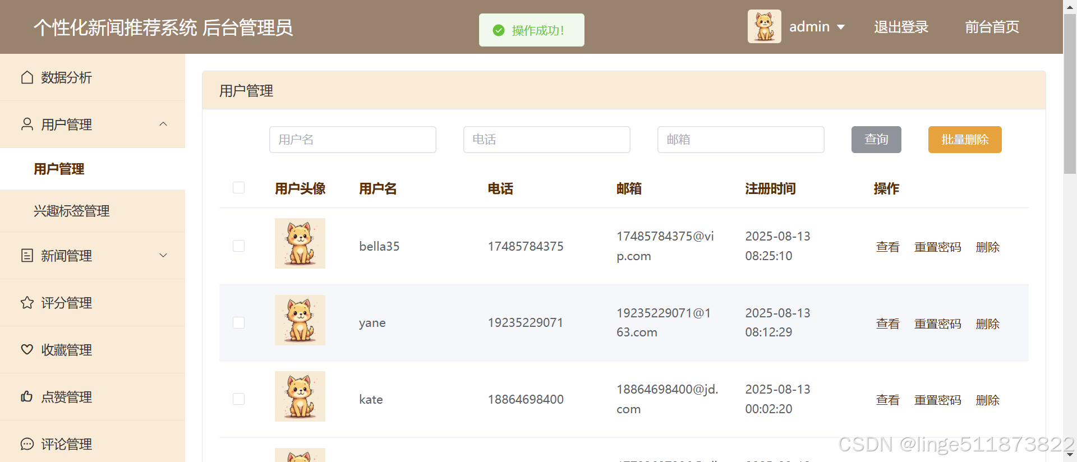Click the 查询 search button
The width and height of the screenshot is (1077, 462).
(876, 140)
